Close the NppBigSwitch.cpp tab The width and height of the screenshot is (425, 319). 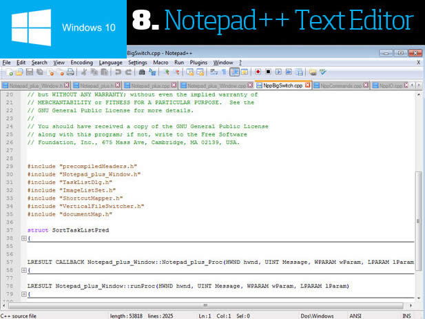307,85
